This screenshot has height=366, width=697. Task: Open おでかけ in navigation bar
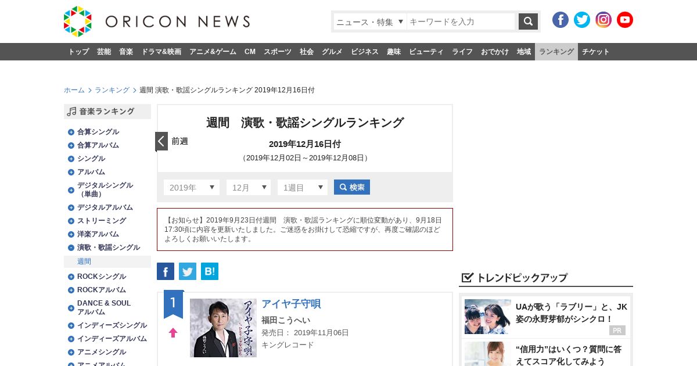tap(495, 52)
